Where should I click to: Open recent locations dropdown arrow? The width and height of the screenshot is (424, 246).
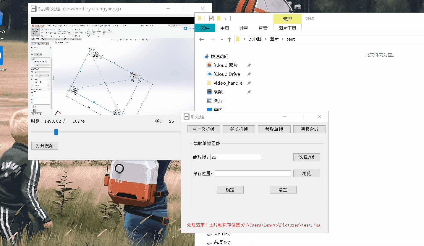coord(222,40)
